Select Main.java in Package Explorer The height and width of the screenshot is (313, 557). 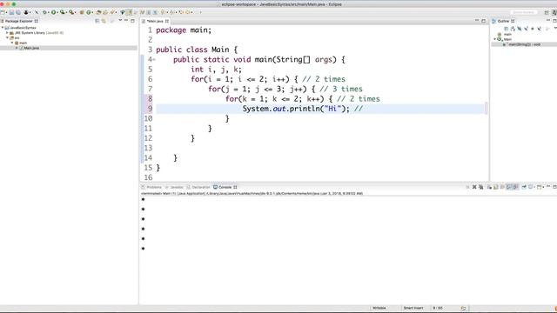click(x=31, y=48)
